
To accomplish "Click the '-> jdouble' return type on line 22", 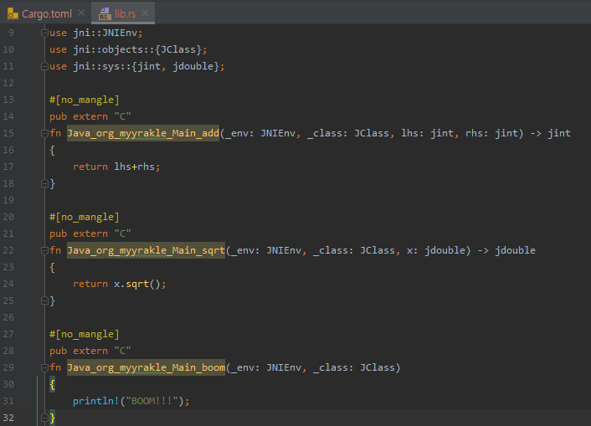I will point(506,250).
